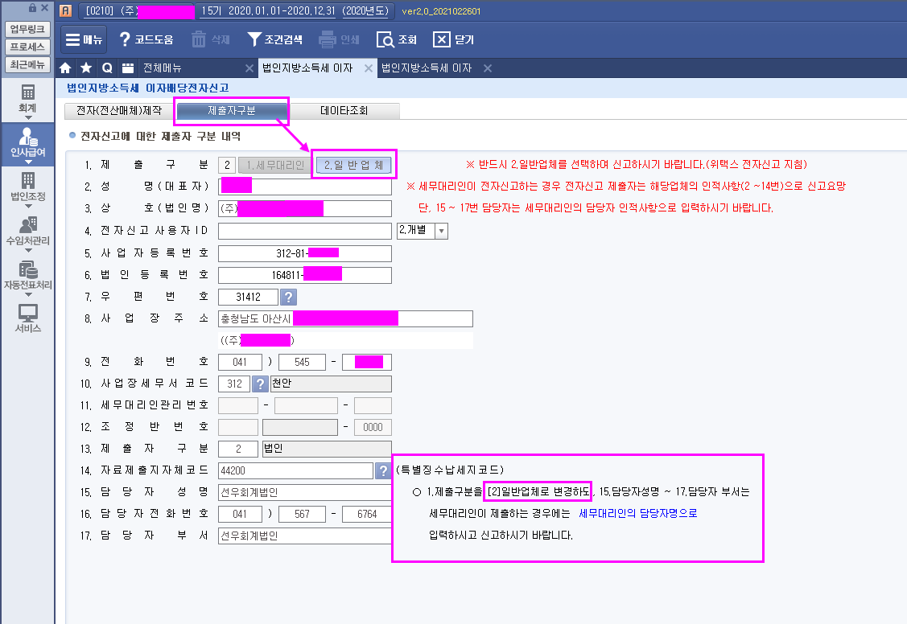Image resolution: width=907 pixels, height=624 pixels.
Task: Click the 조회 lookup icon
Action: click(x=396, y=39)
